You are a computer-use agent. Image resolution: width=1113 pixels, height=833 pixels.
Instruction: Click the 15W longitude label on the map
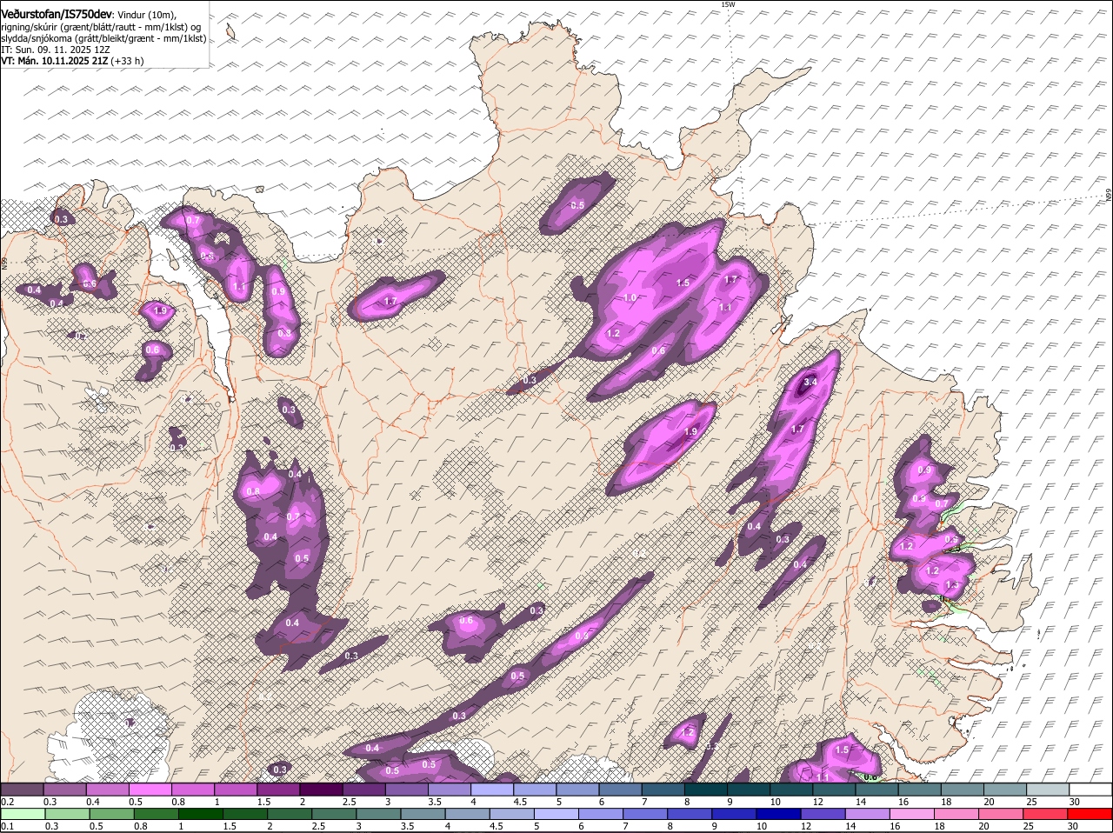click(728, 4)
